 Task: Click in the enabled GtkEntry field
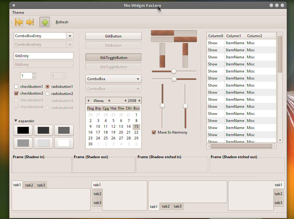click(x=43, y=56)
